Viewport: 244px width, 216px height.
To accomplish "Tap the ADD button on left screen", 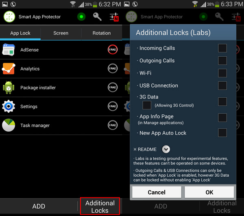I will click(39, 206).
